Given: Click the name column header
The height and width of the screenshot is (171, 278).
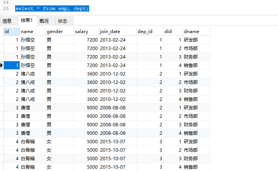Looking at the screenshot, I should point(32,31).
